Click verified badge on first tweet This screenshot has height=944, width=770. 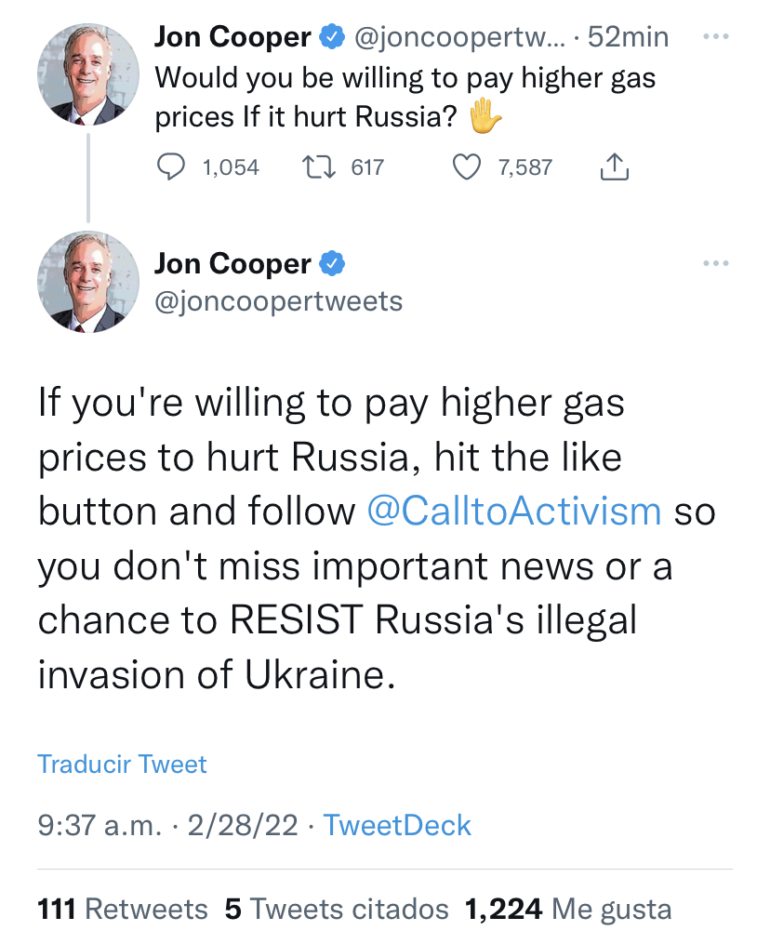331,37
